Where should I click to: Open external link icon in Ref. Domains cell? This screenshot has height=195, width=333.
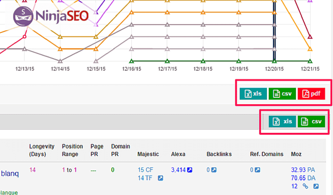257,170
